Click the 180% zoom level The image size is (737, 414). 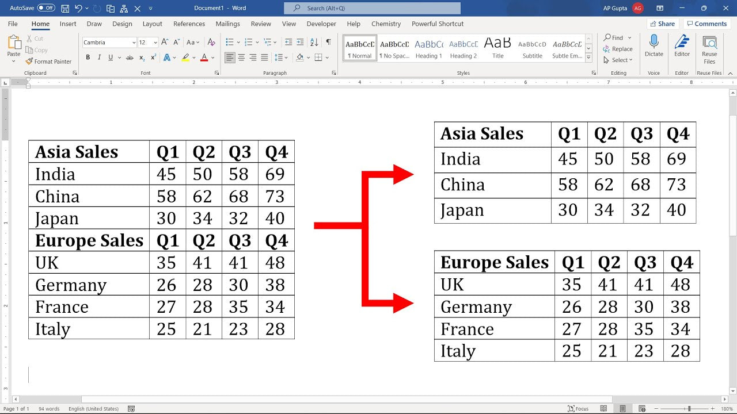pyautogui.click(x=727, y=409)
